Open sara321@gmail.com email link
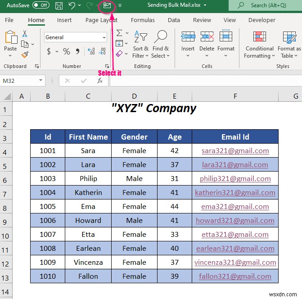This screenshot has width=302, height=299. click(235, 151)
